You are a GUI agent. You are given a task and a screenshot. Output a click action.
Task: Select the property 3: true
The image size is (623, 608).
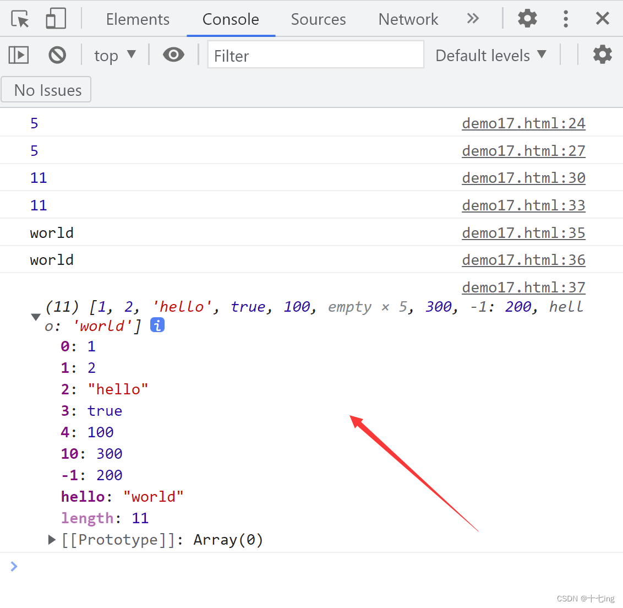pos(91,411)
